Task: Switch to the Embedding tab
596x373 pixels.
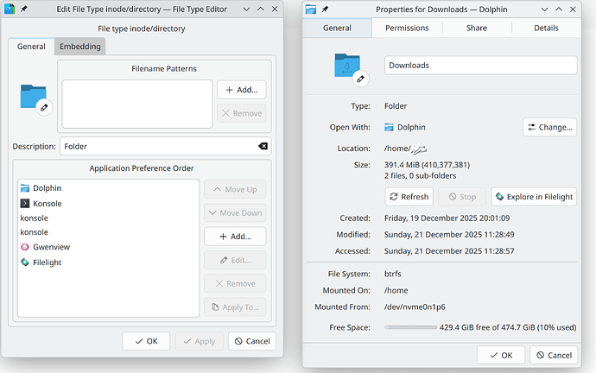Action: point(79,47)
